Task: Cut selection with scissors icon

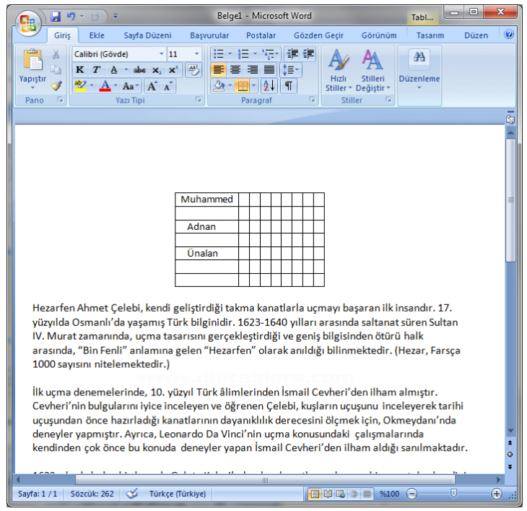Action: tap(56, 54)
